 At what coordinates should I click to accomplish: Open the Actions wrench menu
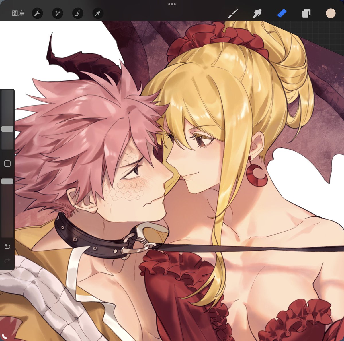click(37, 13)
